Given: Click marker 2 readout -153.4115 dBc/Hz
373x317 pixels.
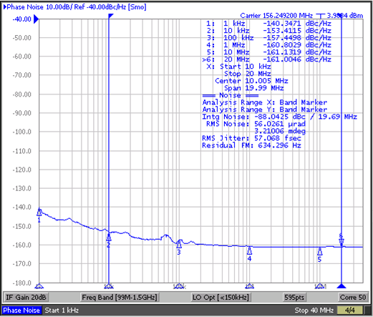Looking at the screenshot, I should 297,31.
